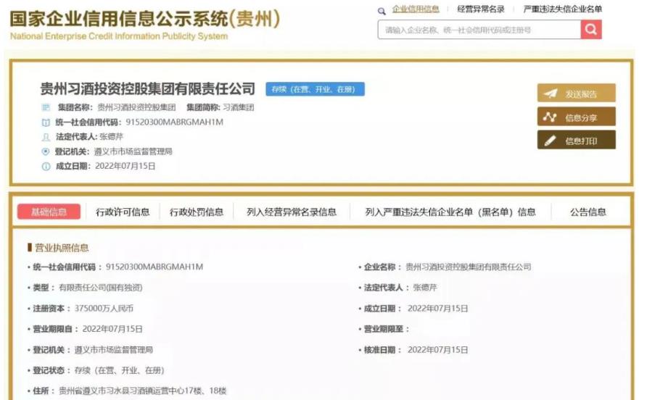Viewport: 647px width, 400px height.
Task: Click the red magnifier search button
Action: coord(591,30)
